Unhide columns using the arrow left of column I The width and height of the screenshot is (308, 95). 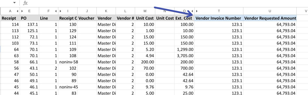pyautogui.click(x=61, y=11)
